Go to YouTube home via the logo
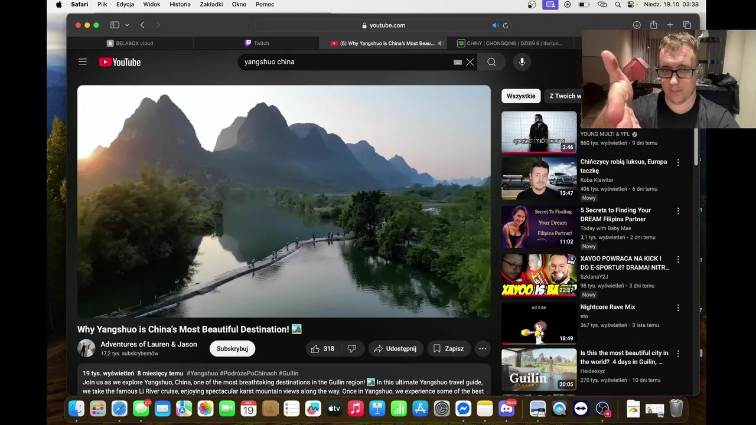This screenshot has height=425, width=756. [x=120, y=62]
